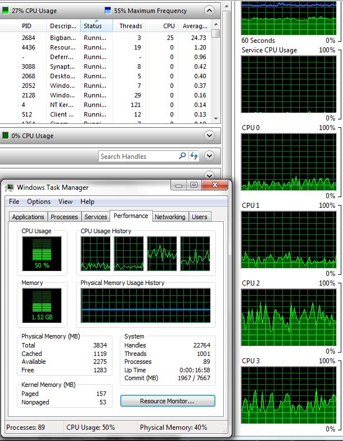
Task: Open Options menu in Task Manager
Action: tap(39, 202)
